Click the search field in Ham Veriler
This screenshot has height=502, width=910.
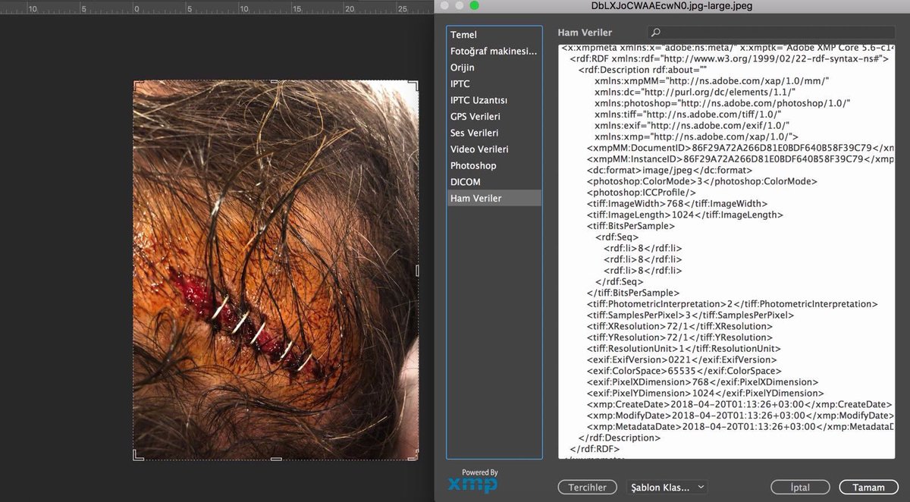770,33
